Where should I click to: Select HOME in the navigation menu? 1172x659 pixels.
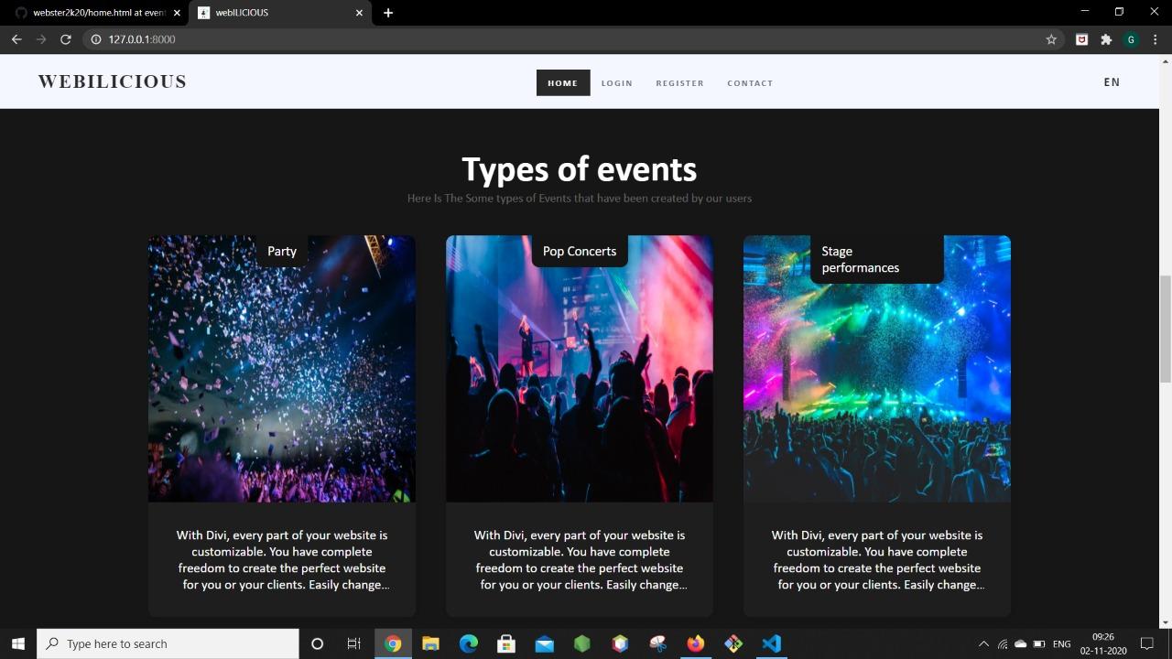pos(563,82)
